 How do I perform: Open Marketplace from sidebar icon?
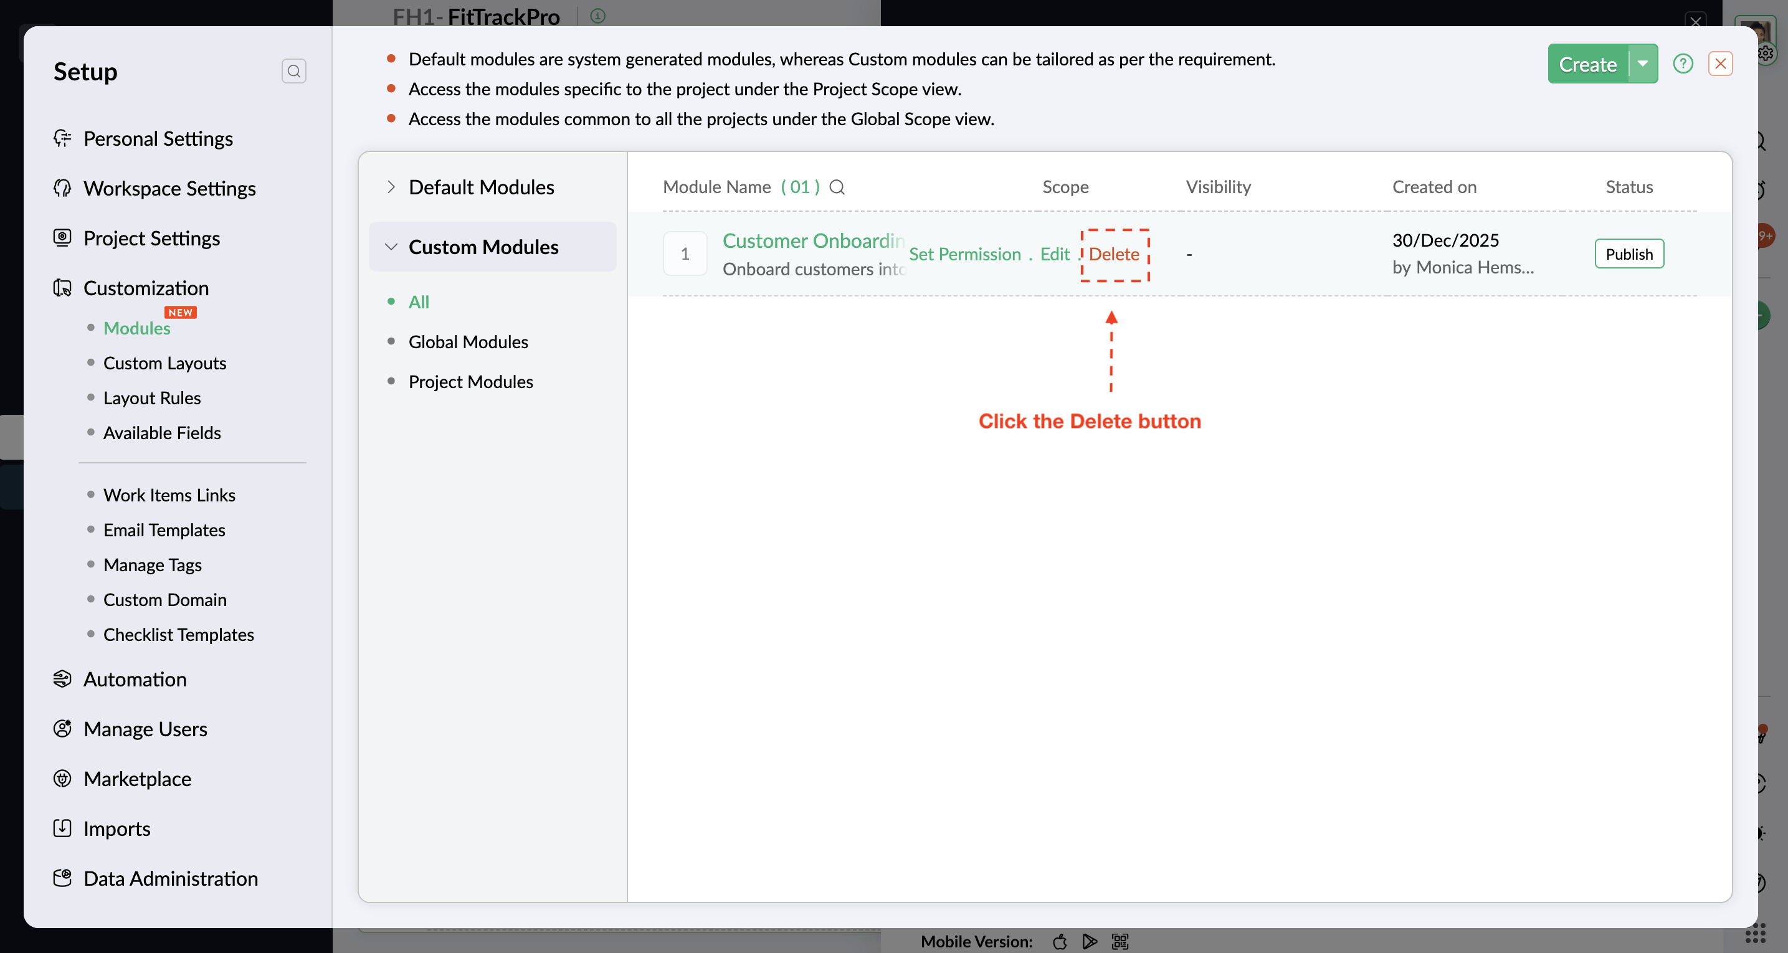62,778
